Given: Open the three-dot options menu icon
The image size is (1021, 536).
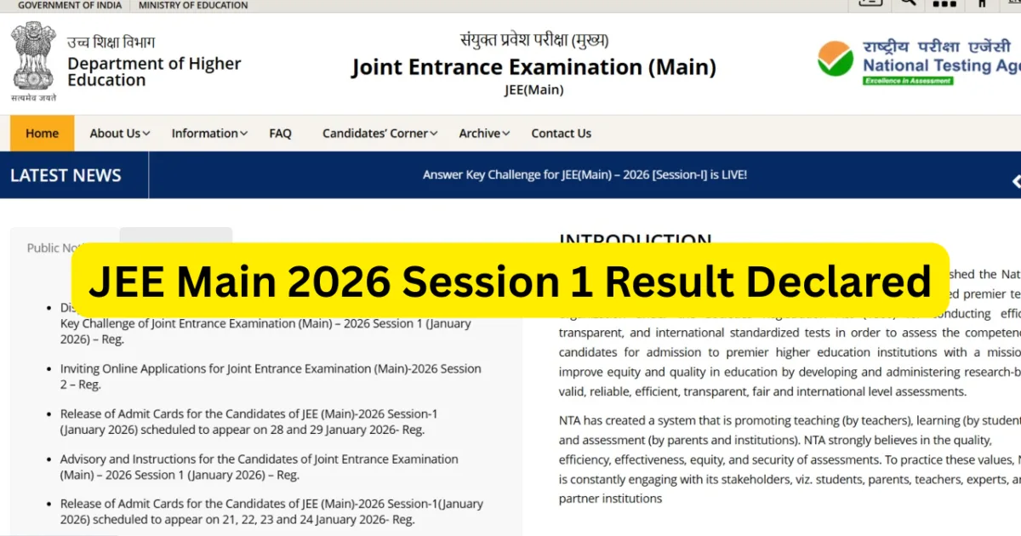Looking at the screenshot, I should coord(944,3).
